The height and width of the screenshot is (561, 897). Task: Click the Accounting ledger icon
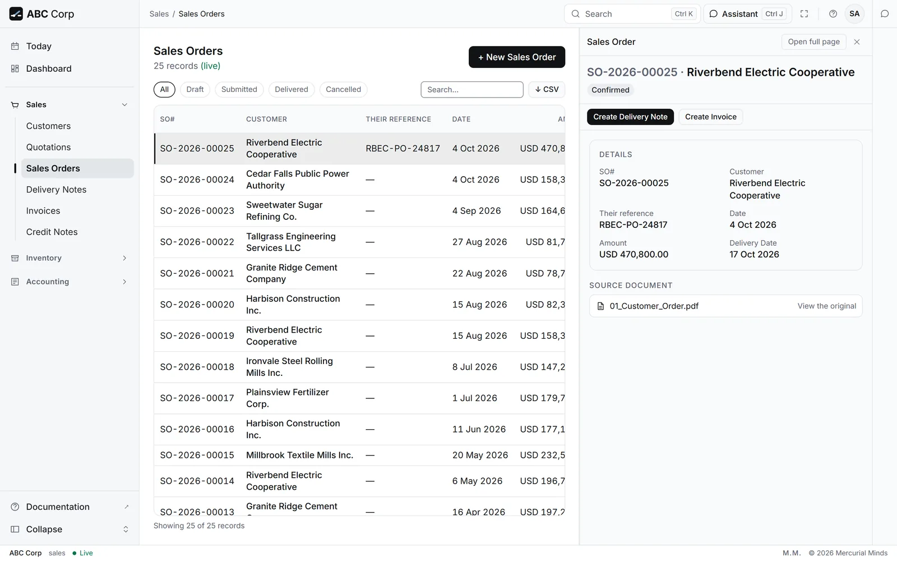pos(15,282)
